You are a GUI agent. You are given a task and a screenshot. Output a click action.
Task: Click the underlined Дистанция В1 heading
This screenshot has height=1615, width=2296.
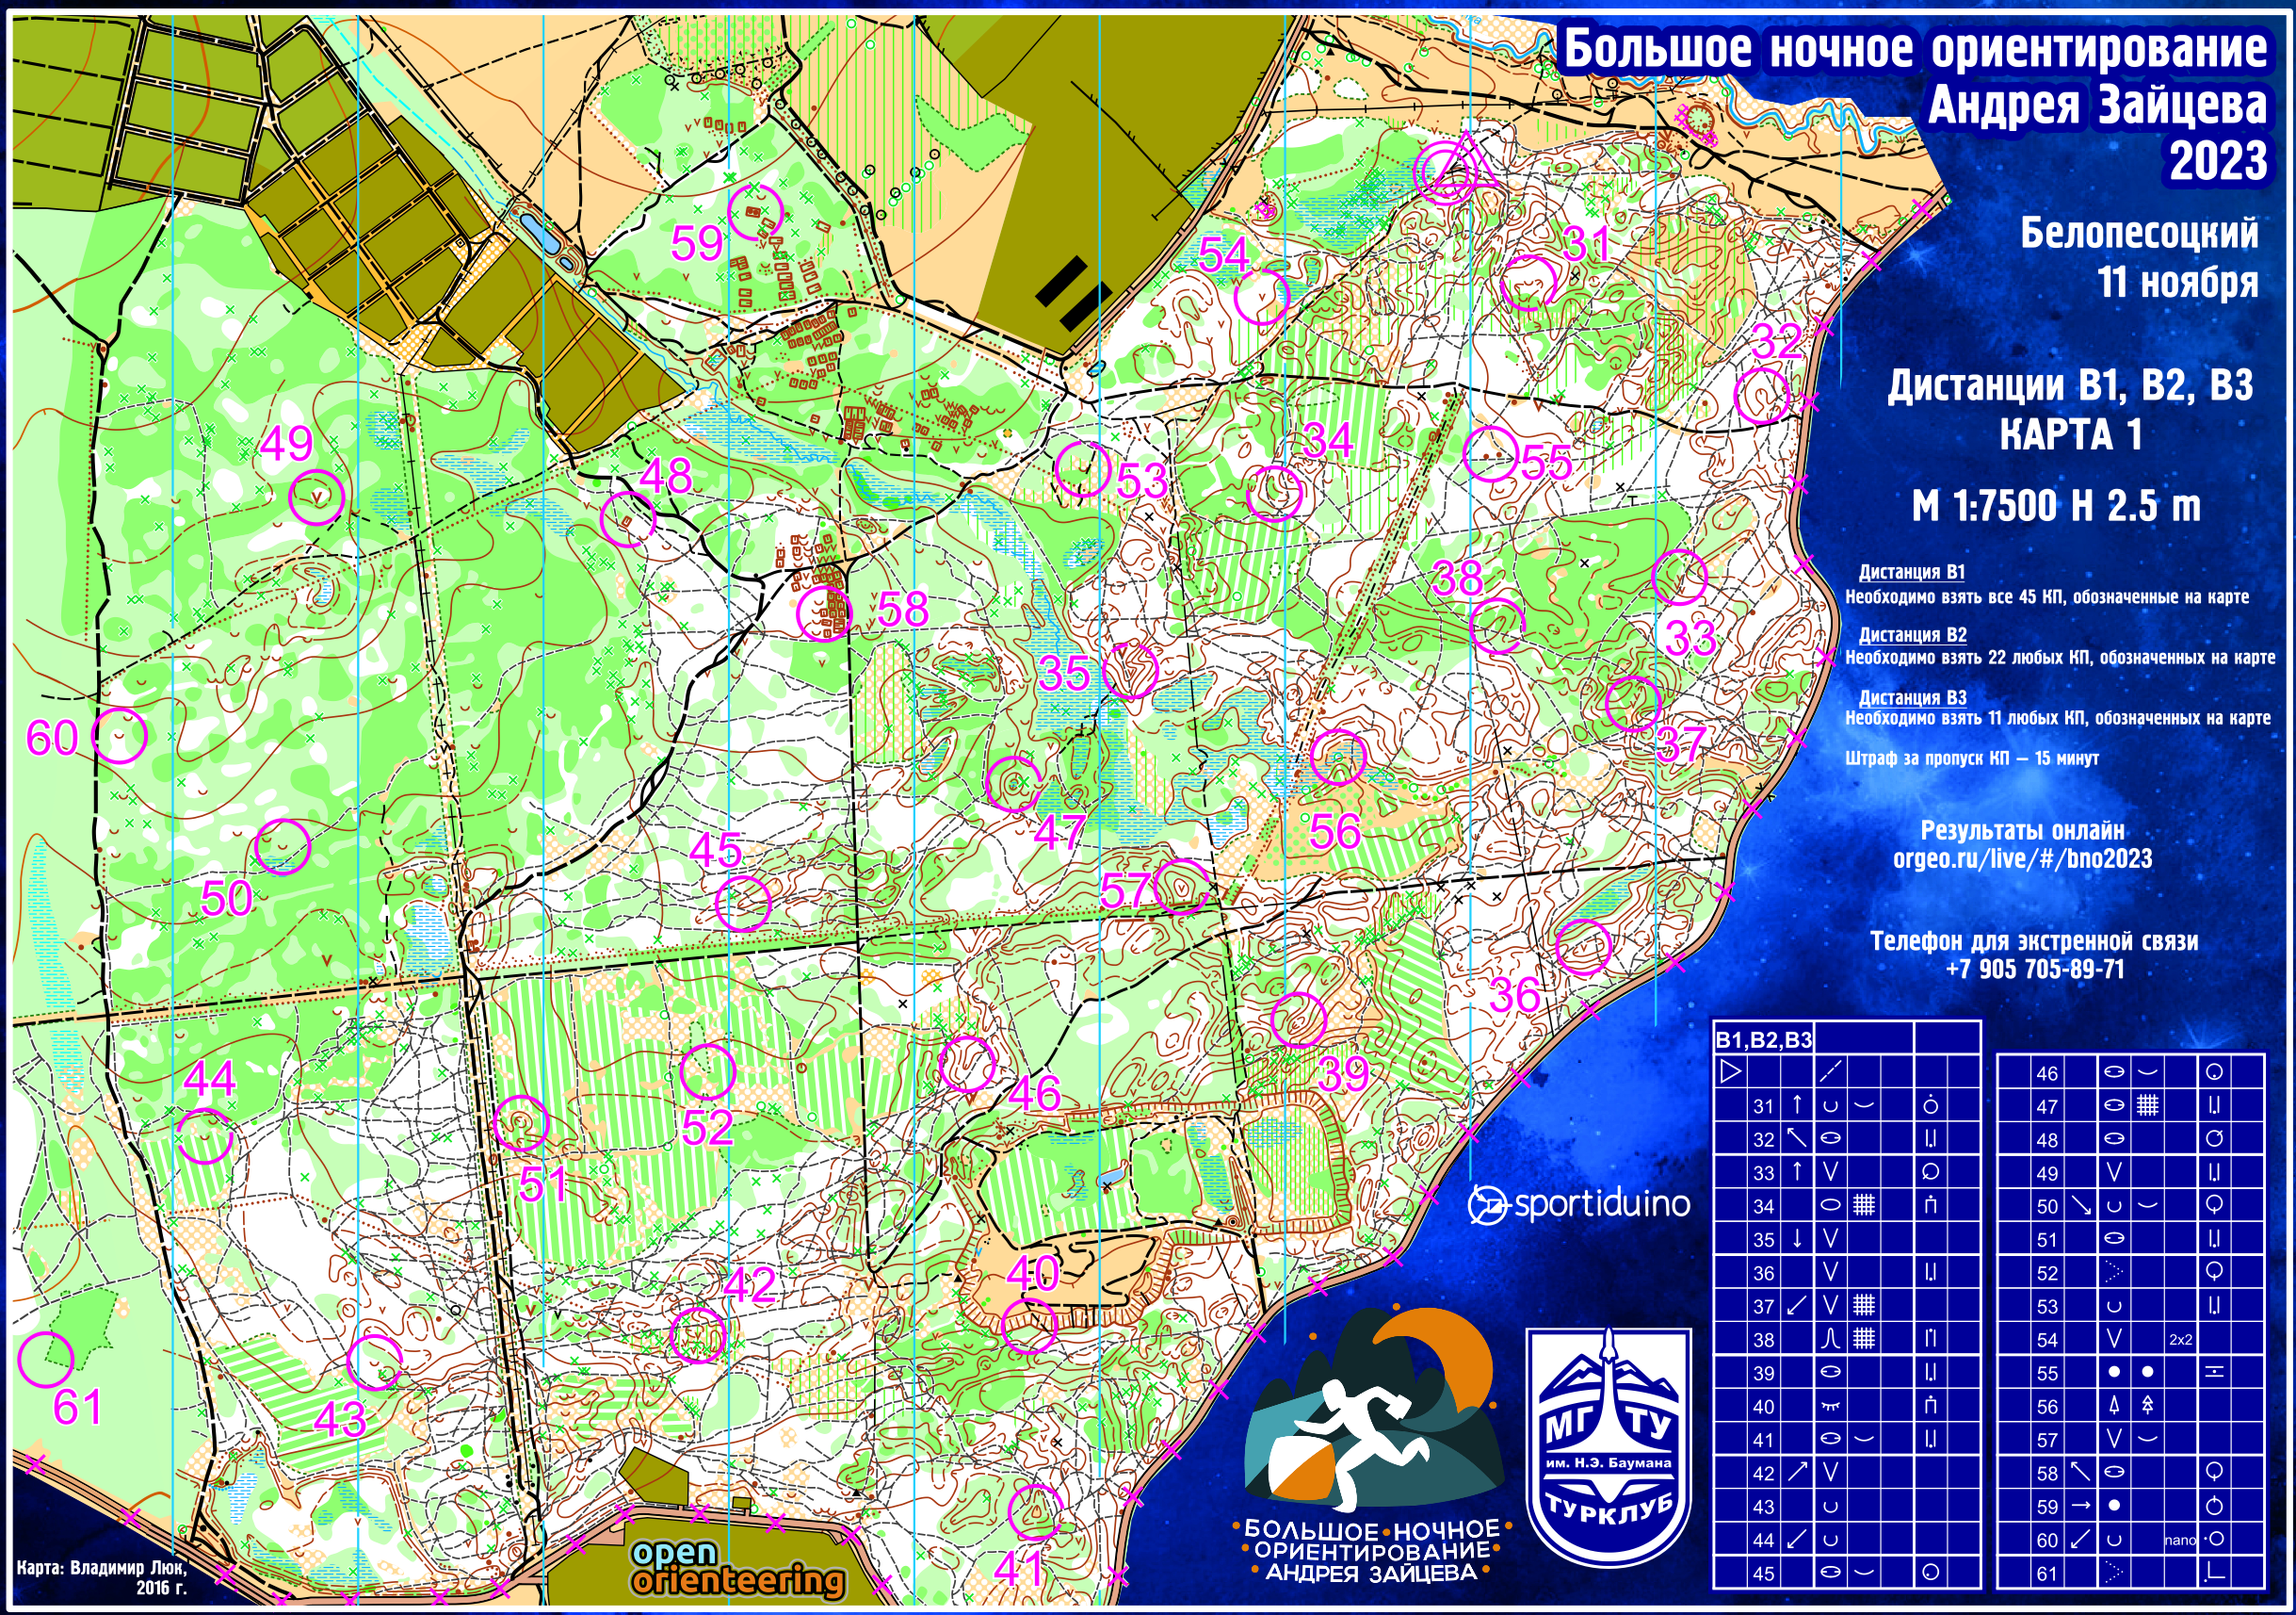(x=1911, y=571)
